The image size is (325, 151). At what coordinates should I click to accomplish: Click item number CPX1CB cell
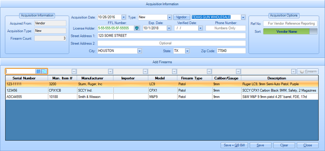[63, 90]
